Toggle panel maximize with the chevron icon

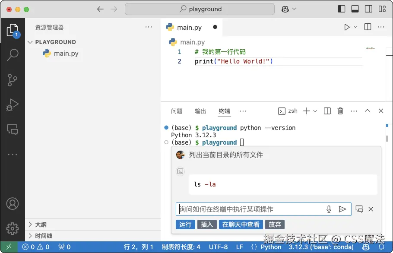(x=368, y=111)
